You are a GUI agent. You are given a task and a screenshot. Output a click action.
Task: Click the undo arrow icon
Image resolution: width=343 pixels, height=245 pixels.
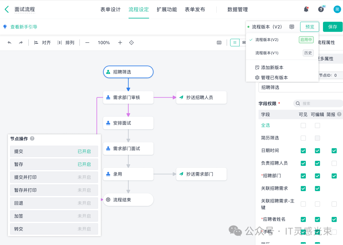point(10,43)
